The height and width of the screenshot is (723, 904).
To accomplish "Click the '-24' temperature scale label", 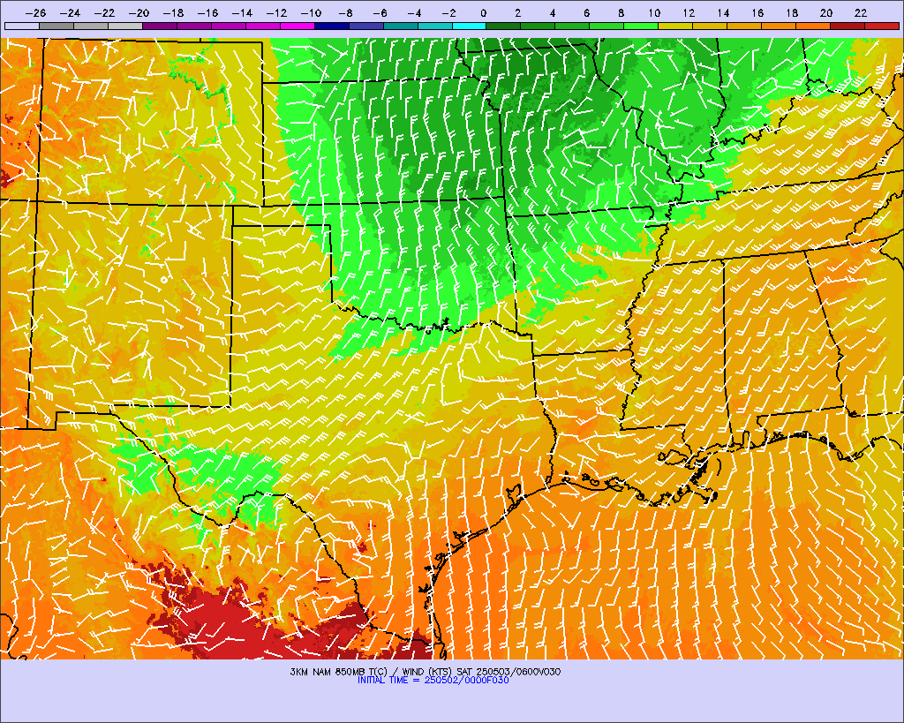I will click(x=70, y=12).
